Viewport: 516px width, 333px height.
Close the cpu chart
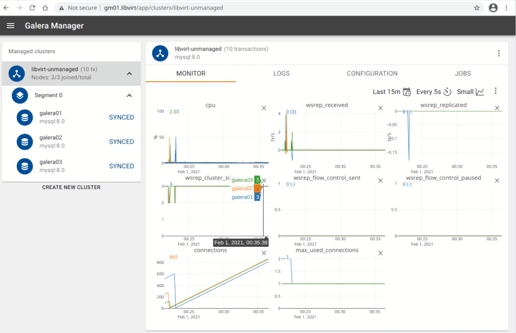coord(264,108)
